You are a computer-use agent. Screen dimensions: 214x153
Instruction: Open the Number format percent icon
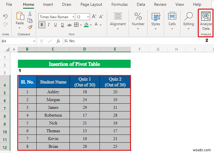[x=138, y=16]
